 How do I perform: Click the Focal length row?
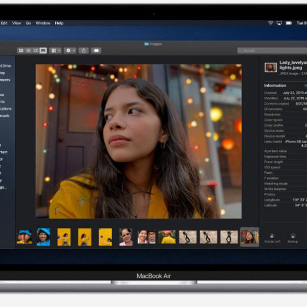(286, 162)
